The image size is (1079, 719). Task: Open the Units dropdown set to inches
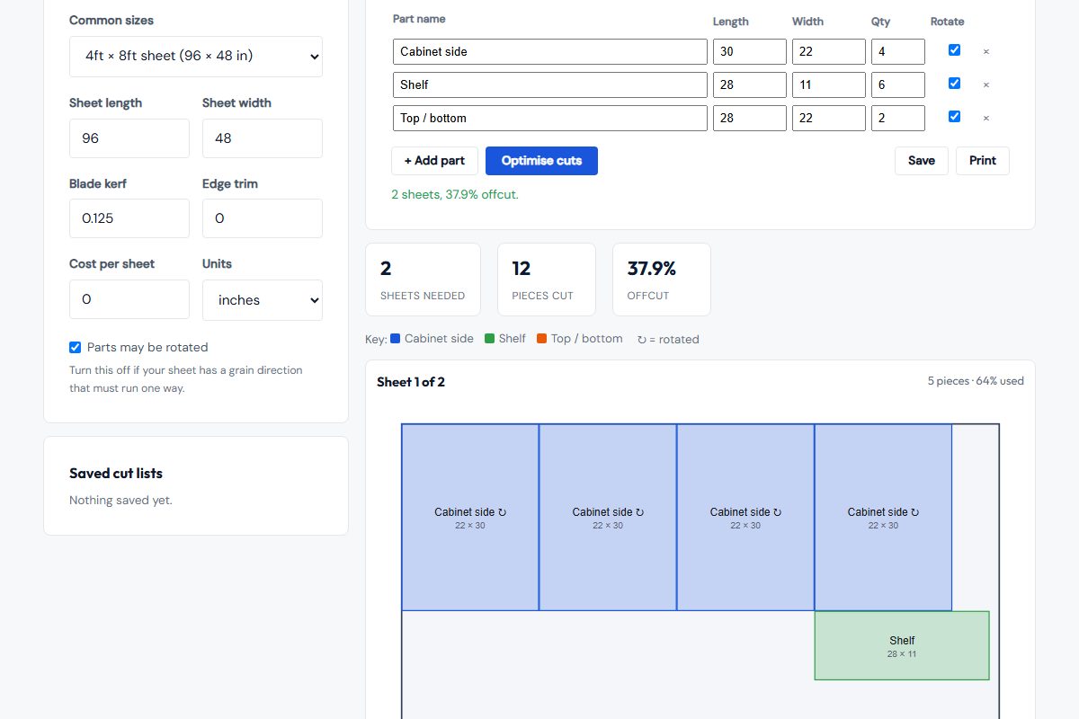click(263, 300)
